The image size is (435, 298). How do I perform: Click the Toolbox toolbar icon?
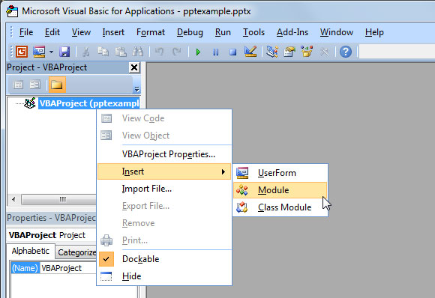(x=324, y=52)
